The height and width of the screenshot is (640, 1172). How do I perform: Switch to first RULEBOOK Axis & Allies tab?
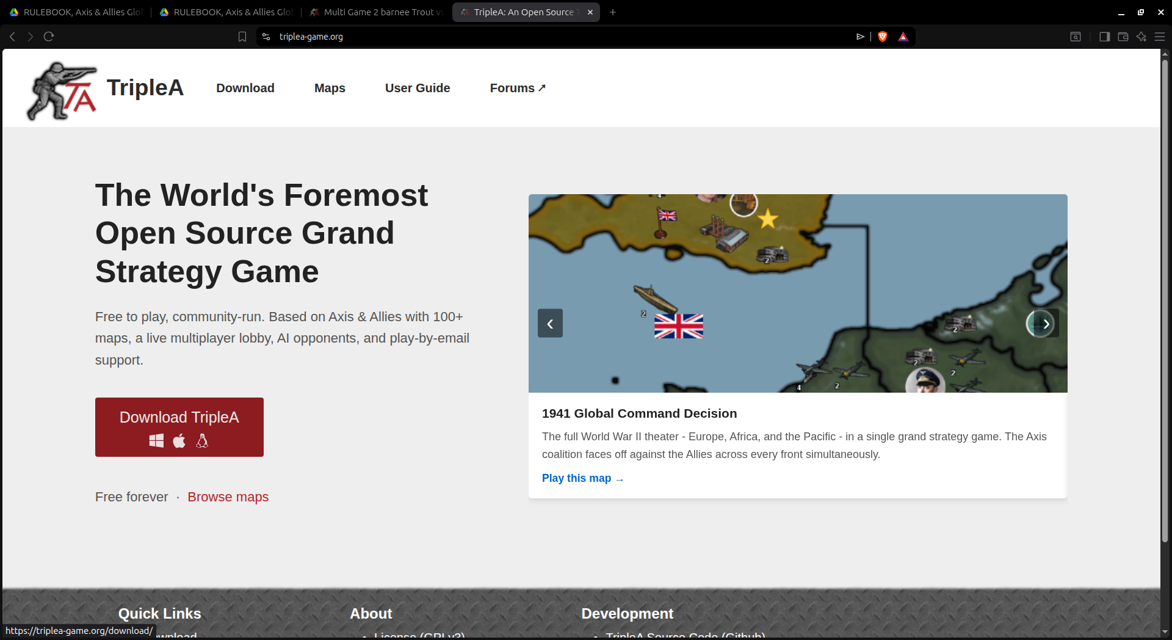tap(76, 12)
